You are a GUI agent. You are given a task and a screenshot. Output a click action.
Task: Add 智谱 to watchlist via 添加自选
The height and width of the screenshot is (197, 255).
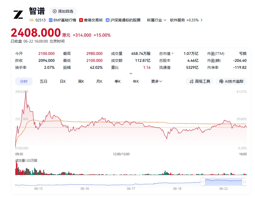63,11
